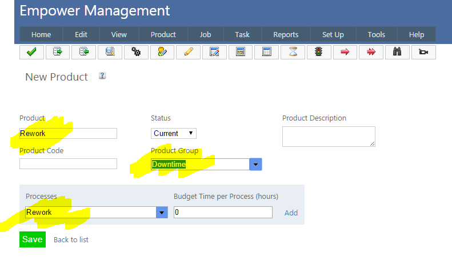Open the Reports menu
This screenshot has height=268, width=452.
(286, 34)
